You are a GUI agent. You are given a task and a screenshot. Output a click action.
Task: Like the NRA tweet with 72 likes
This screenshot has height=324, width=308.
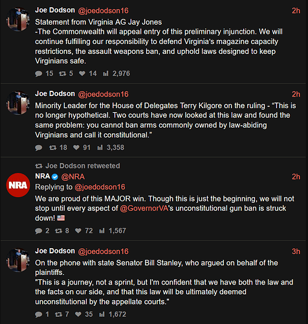click(78, 231)
